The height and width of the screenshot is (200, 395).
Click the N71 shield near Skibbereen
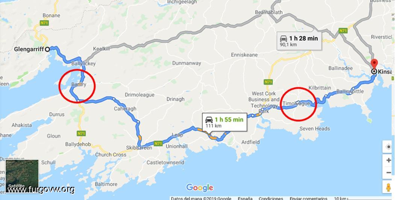tap(158, 144)
